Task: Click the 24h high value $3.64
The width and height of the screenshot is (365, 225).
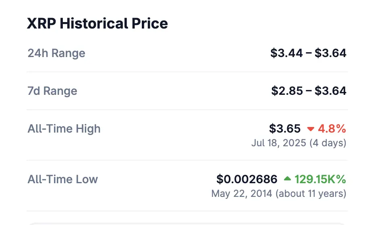Action: 330,53
